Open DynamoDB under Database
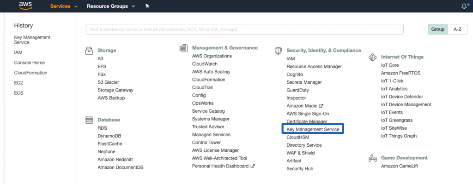 pyautogui.click(x=109, y=136)
